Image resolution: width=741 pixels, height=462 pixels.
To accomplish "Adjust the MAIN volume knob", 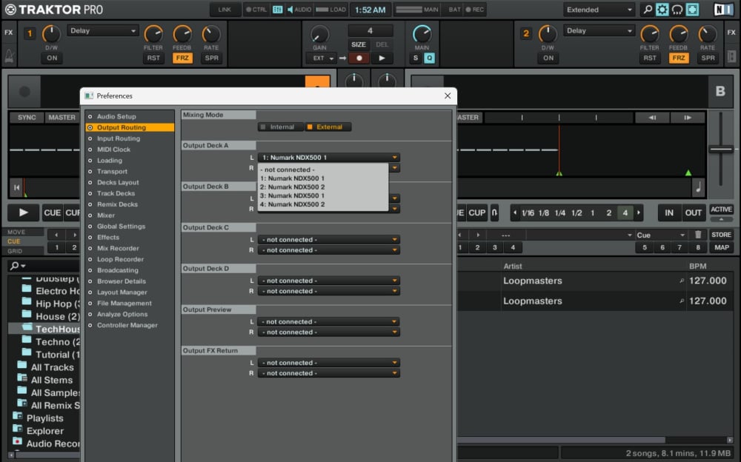I will (422, 34).
